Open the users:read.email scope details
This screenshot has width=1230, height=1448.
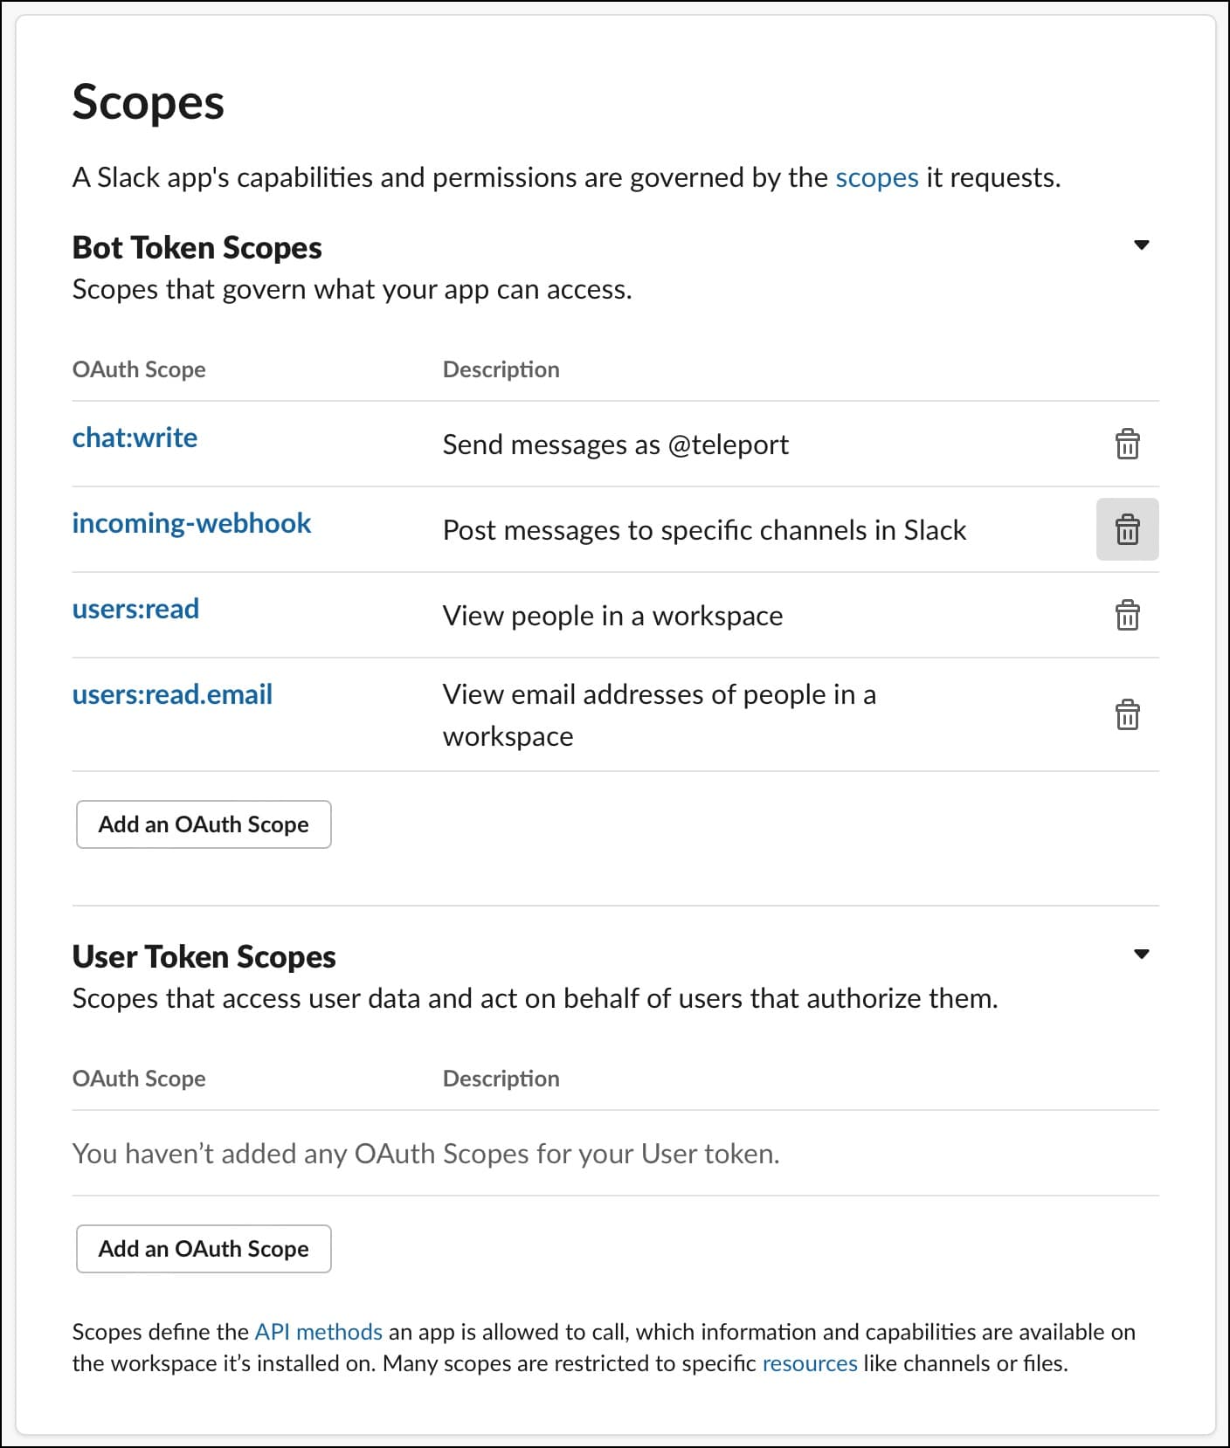coord(172,694)
